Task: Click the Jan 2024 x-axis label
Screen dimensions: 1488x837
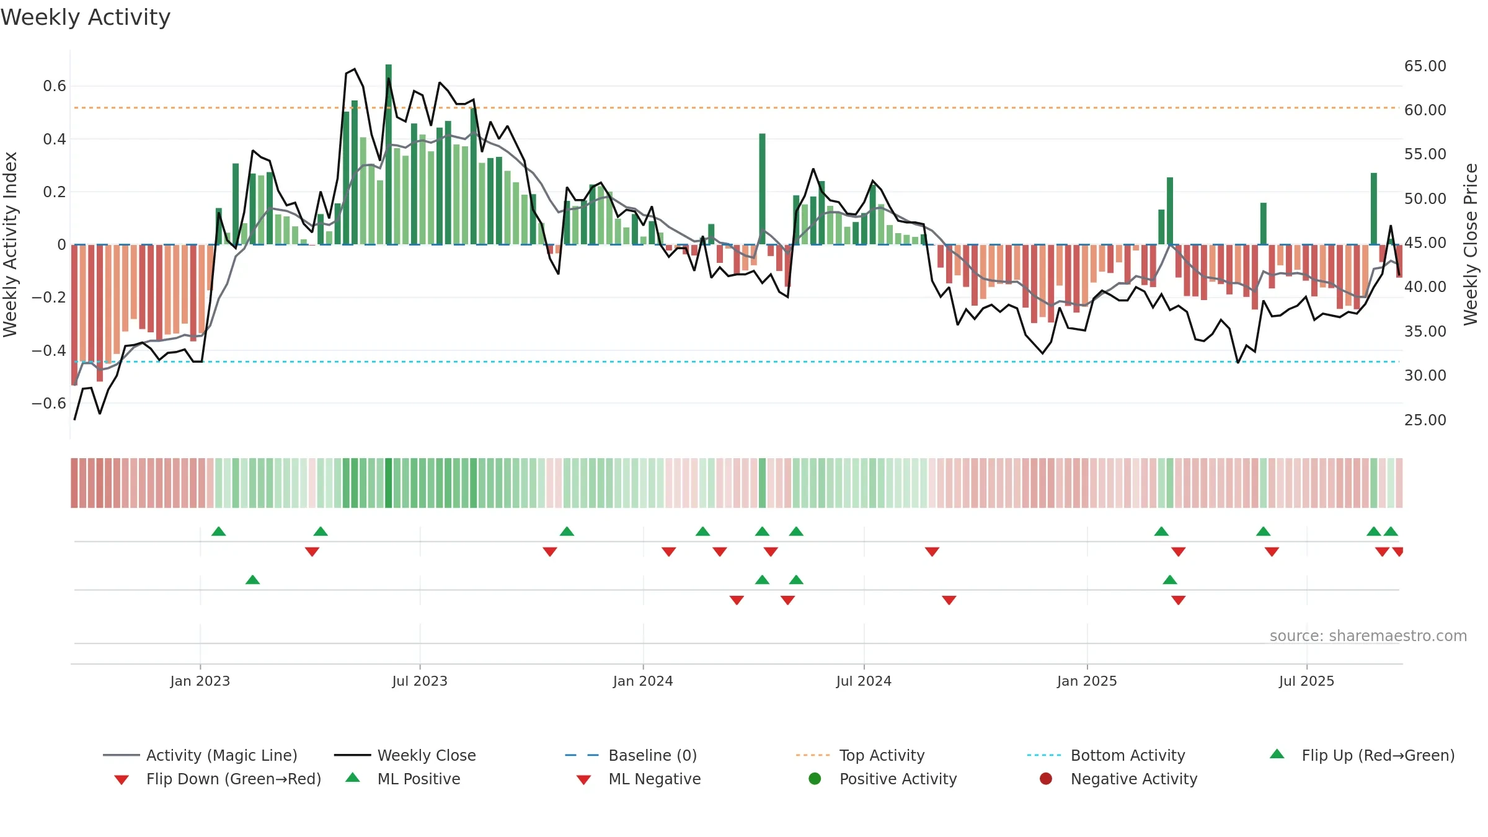Action: point(643,681)
